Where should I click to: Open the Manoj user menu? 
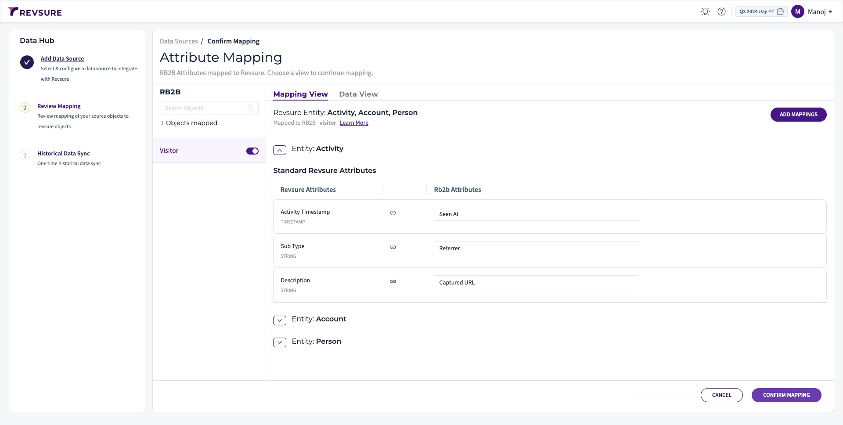click(820, 12)
